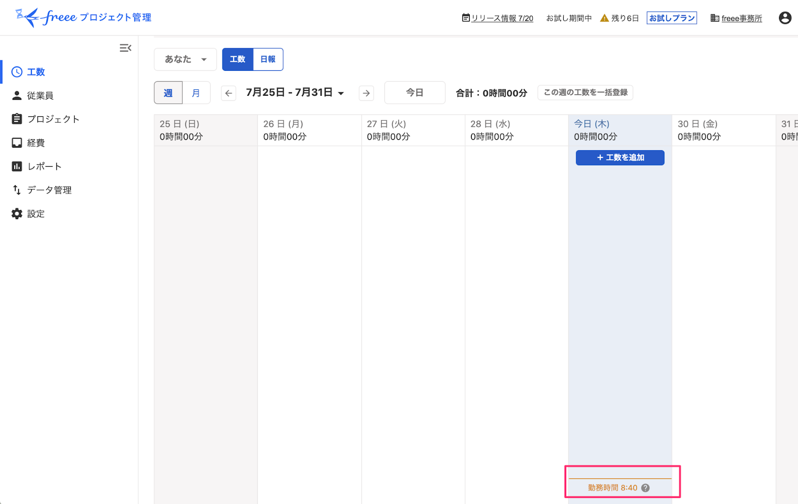Click the building icon beside freee事務所
Screen dimensions: 798x504
[x=715, y=18]
